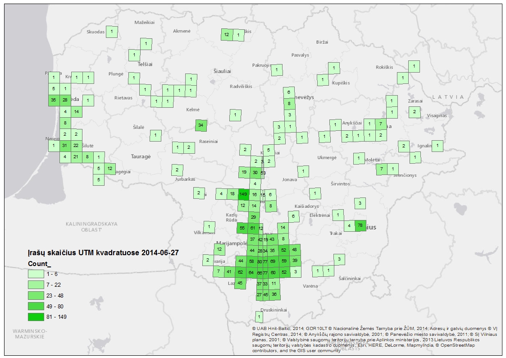Viewport: 506px width, 358px height.
Task: Select the grid square labeled 78
Action: 360,225
